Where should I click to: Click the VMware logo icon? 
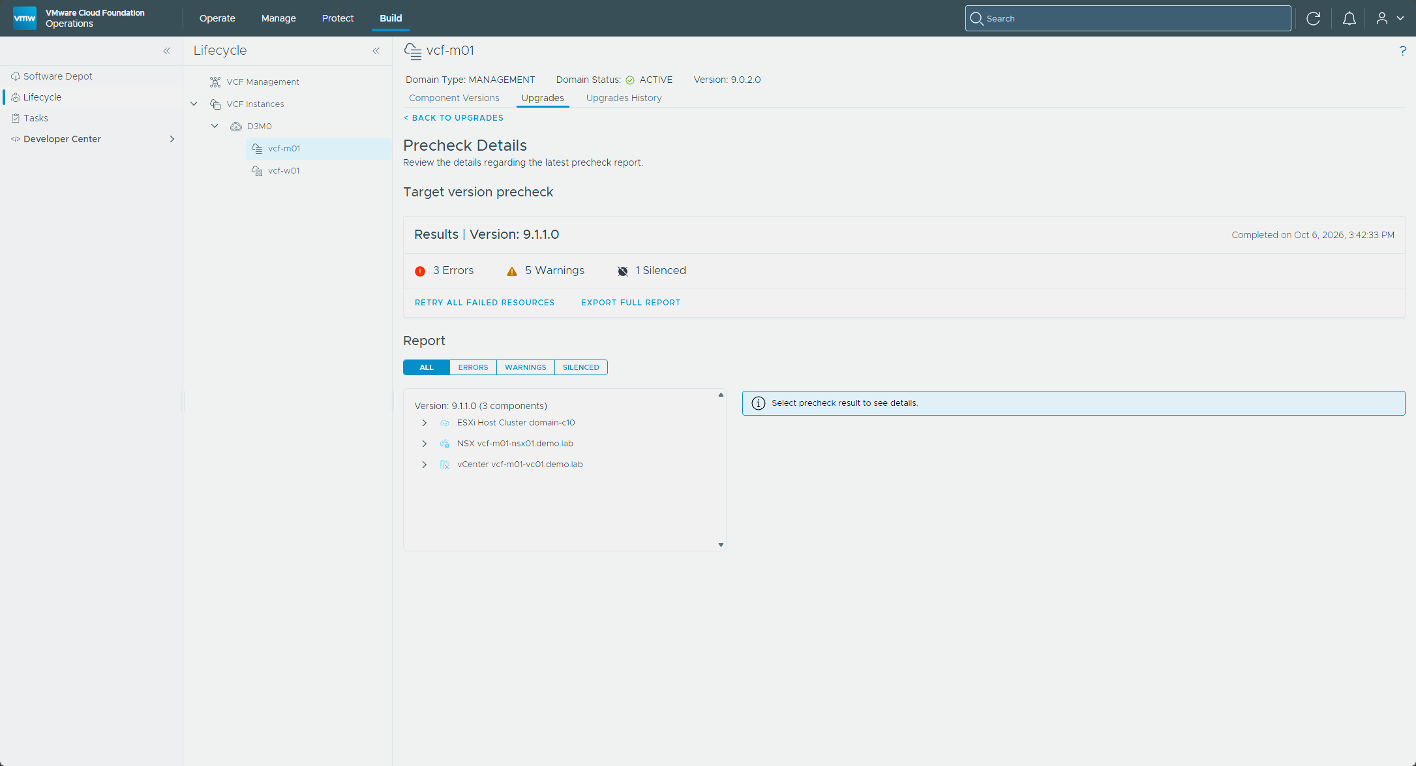tap(25, 18)
